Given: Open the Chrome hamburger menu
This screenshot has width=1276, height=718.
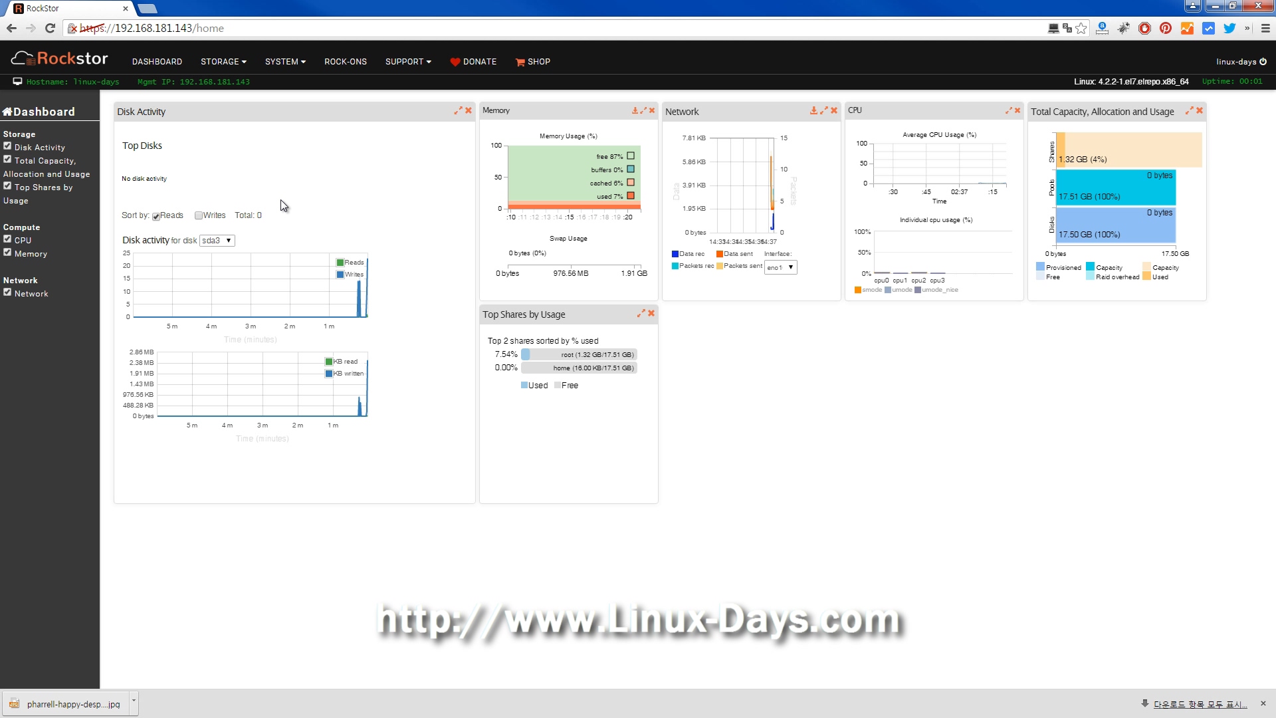Looking at the screenshot, I should [1265, 28].
